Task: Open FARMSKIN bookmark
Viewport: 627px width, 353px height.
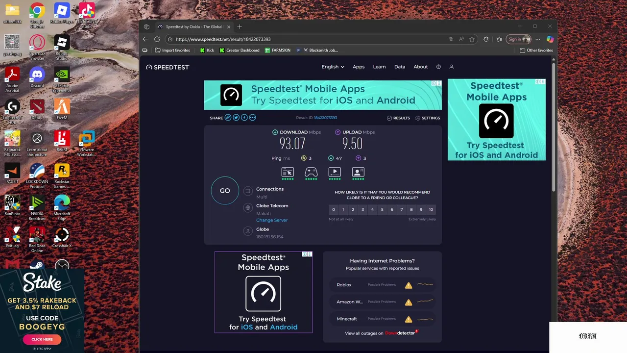Action: tap(278, 50)
